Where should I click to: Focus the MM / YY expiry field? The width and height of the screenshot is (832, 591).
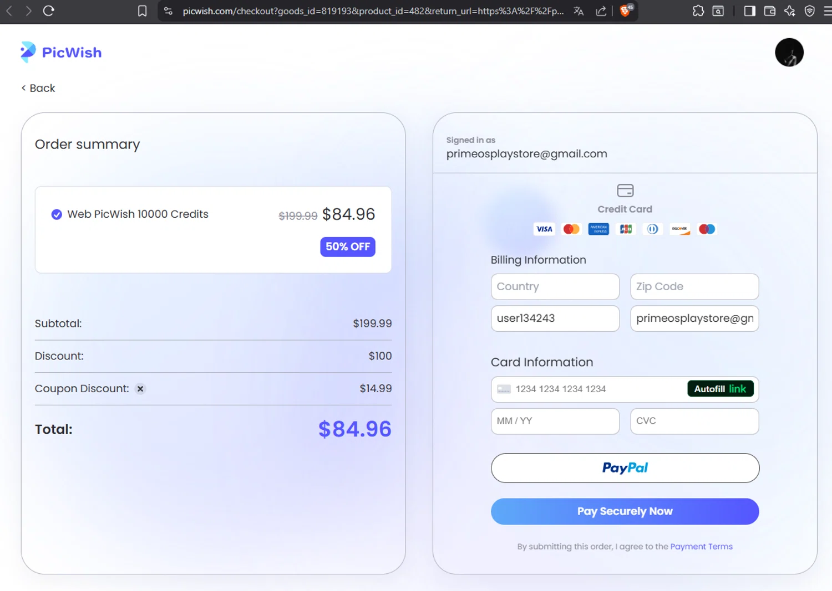coord(555,421)
